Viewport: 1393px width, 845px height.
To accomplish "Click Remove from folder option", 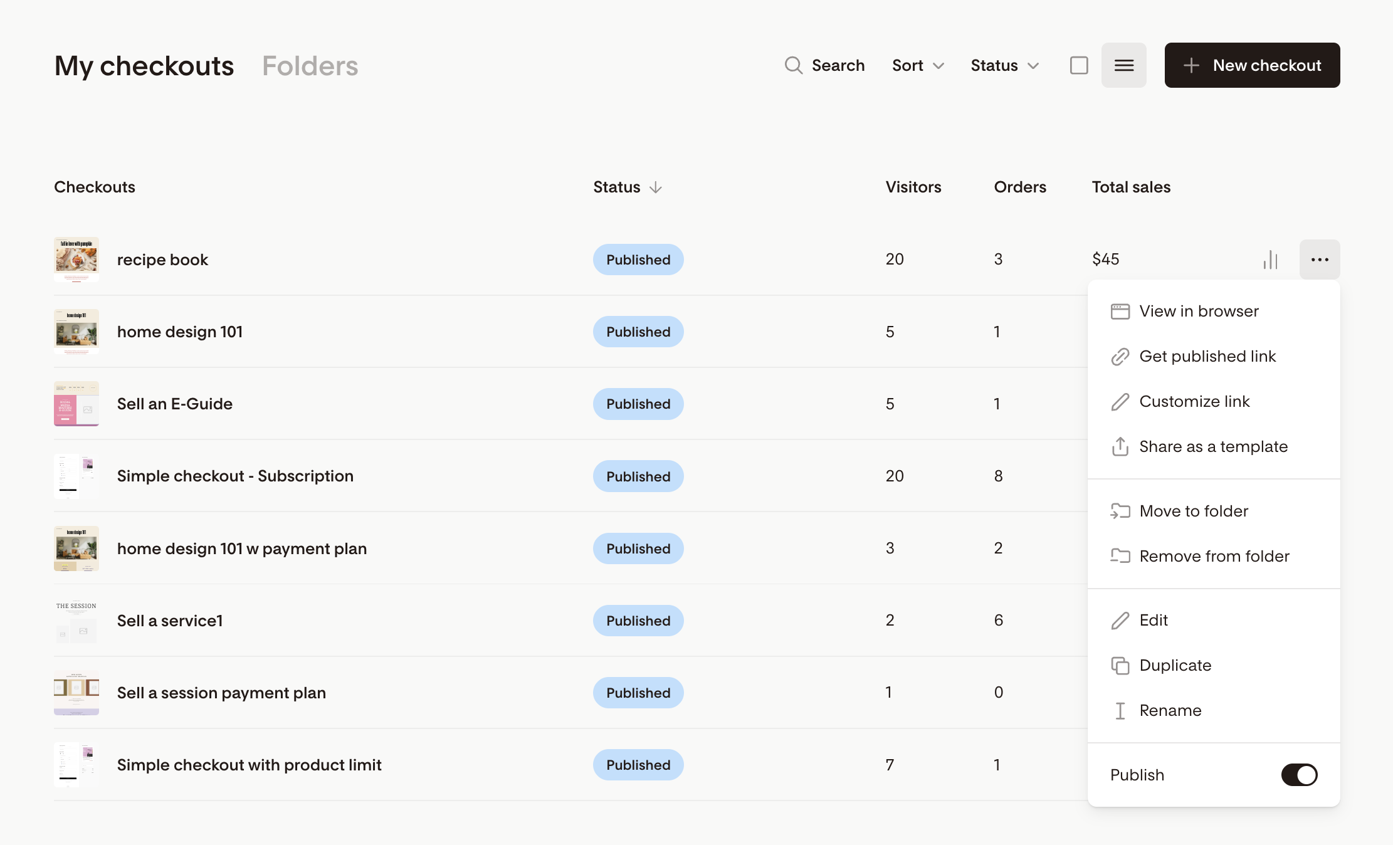I will (1214, 556).
